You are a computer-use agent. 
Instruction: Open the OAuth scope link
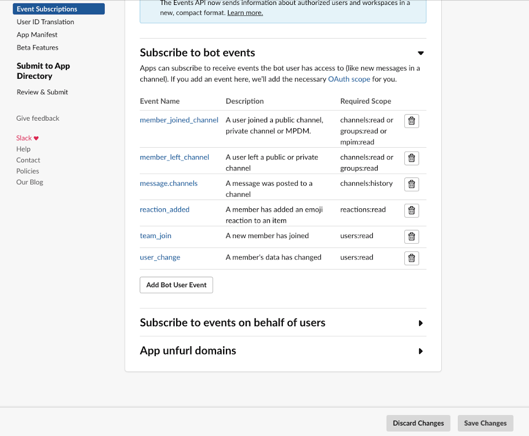click(349, 79)
